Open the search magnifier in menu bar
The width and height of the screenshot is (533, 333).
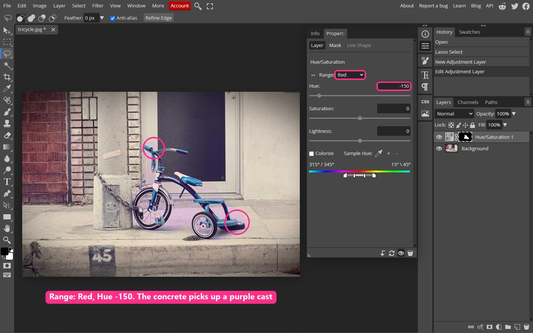click(x=198, y=6)
